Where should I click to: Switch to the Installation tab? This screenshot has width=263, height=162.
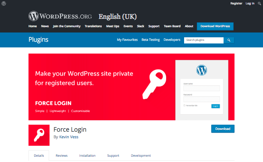pos(87,155)
